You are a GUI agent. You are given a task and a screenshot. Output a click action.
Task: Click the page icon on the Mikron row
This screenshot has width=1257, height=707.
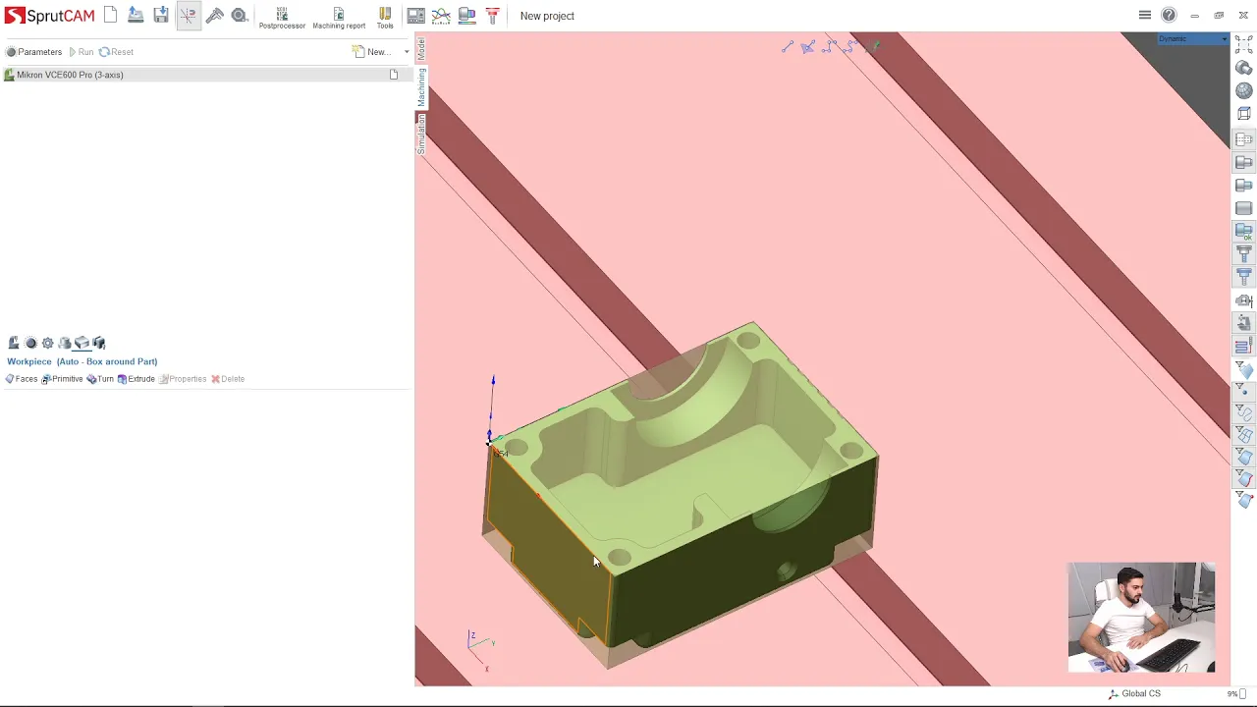coord(394,75)
